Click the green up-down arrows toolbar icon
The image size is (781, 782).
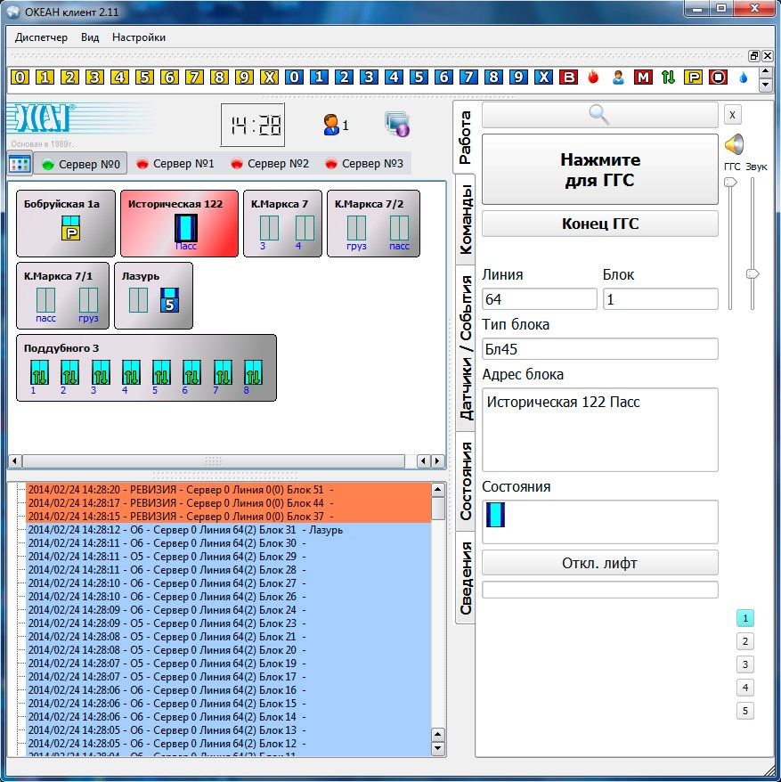tap(668, 77)
